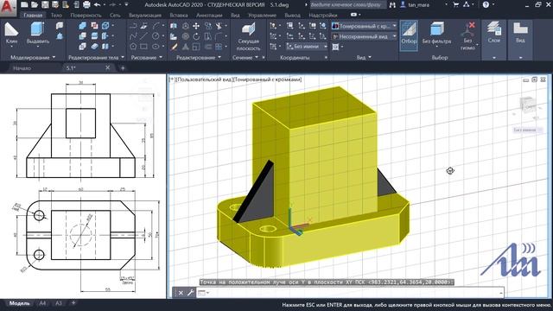Expand the Моделирование panel
Viewport: 553px width, 311px height.
pos(33,57)
